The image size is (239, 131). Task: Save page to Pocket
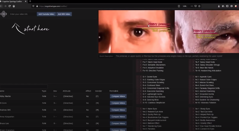click(x=196, y=6)
